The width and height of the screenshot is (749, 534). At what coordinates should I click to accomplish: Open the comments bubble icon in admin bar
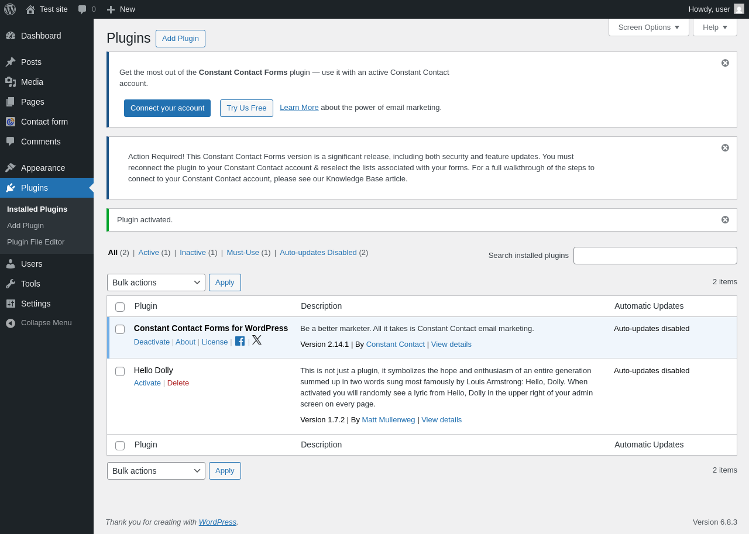click(x=83, y=9)
